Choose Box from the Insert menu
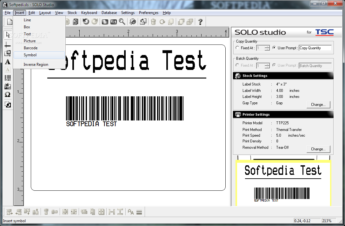 click(x=39, y=27)
